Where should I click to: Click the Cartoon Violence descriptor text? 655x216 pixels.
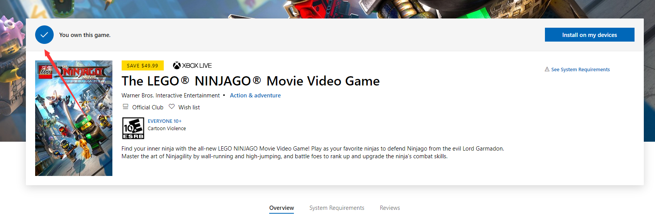coord(167,129)
